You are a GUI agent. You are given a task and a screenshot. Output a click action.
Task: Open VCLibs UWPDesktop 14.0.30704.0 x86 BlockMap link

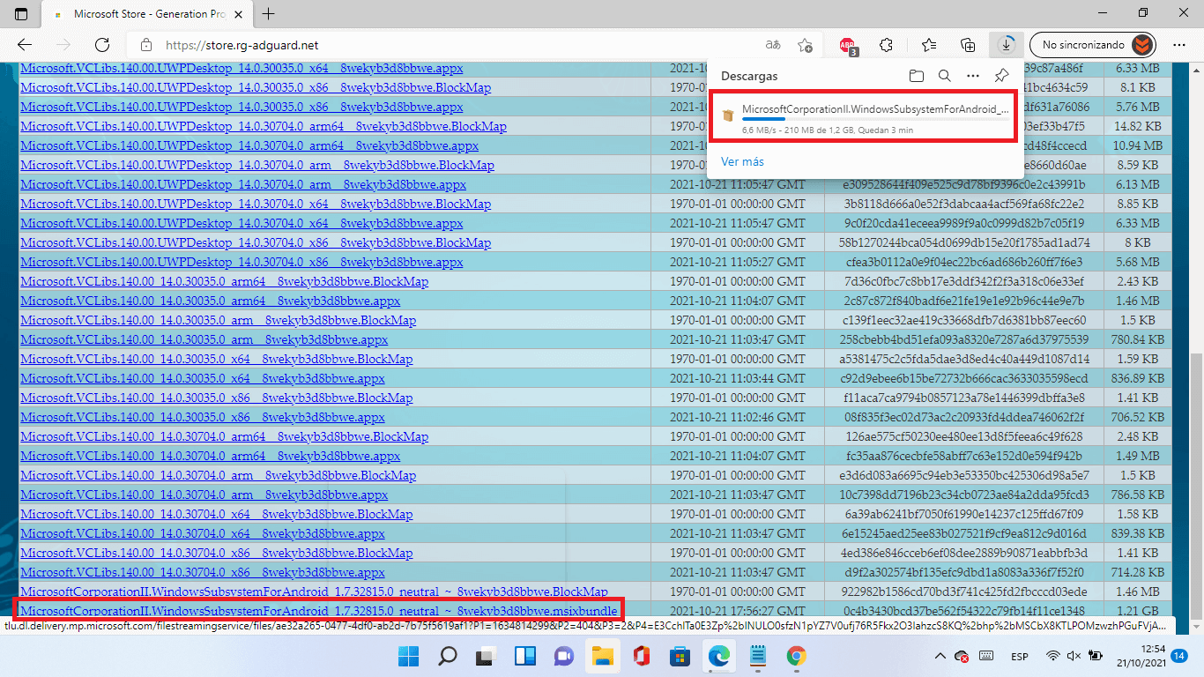(256, 242)
